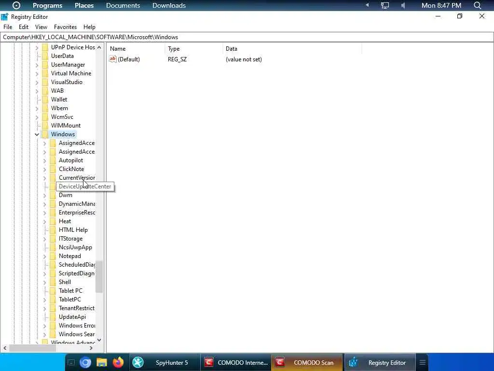Screen dimensions: 494x371
Task: Open the taskbar hamburger menu icon
Action: click(423, 363)
